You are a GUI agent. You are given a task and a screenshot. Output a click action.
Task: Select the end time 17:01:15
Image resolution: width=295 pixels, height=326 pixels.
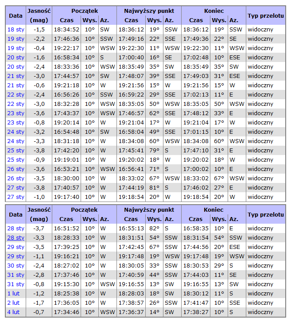pyautogui.click(x=196, y=132)
